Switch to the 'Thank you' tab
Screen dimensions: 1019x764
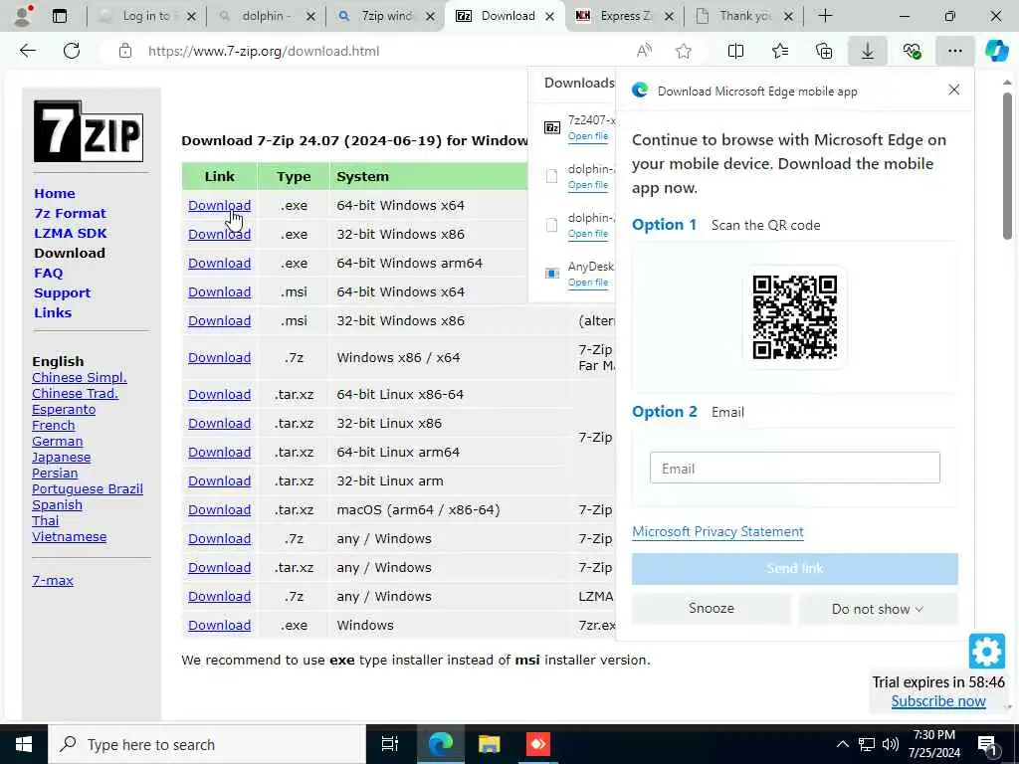[x=743, y=16]
